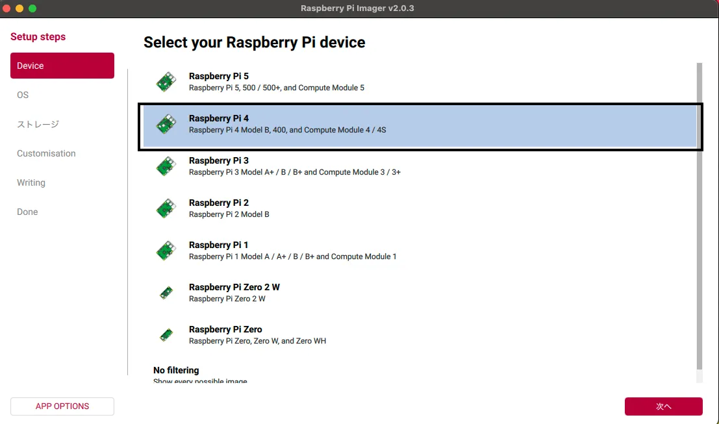Click the Raspberry Pi 4 board icon
The width and height of the screenshot is (719, 424).
pos(166,124)
